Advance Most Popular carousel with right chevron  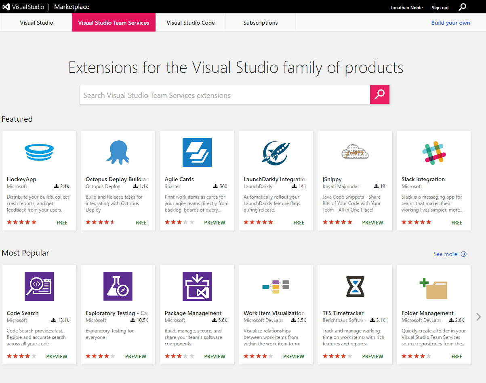click(x=479, y=317)
